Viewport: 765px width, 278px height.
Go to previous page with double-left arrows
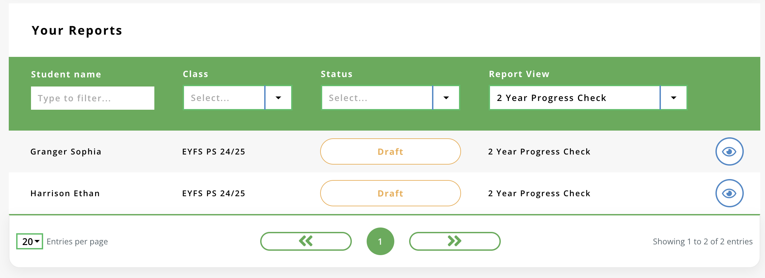(306, 241)
